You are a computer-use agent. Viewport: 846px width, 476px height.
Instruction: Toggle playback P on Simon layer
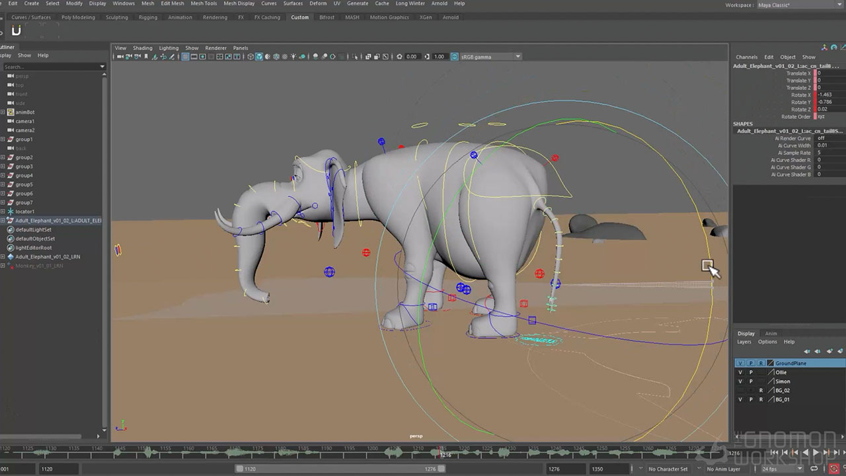750,381
